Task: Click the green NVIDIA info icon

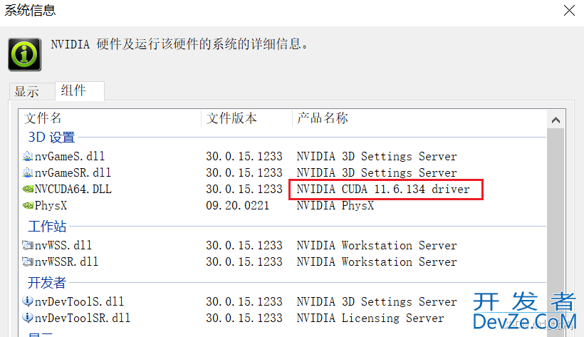Action: (25, 54)
